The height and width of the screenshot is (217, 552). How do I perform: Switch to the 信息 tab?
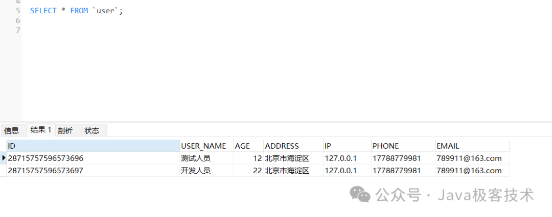12,130
